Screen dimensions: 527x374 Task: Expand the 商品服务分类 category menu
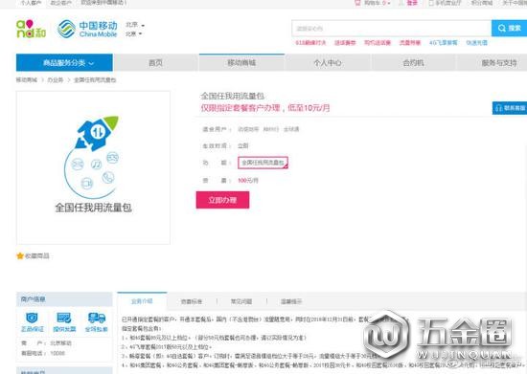(x=64, y=63)
